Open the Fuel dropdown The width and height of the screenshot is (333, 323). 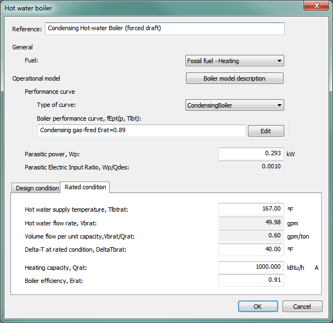(x=234, y=61)
